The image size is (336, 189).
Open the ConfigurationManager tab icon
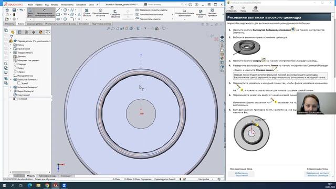(27, 32)
